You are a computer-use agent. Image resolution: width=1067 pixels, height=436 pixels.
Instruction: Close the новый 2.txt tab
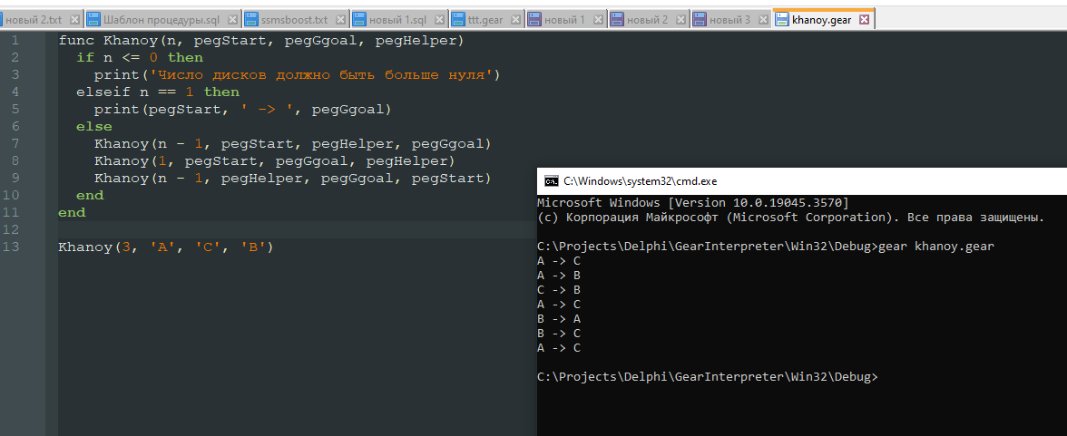[x=74, y=19]
